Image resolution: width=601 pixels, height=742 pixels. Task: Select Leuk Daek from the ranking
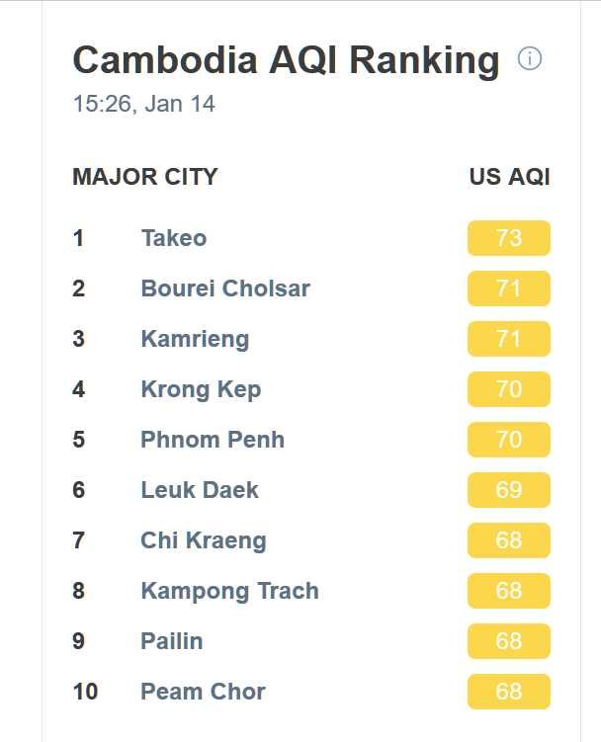click(200, 490)
